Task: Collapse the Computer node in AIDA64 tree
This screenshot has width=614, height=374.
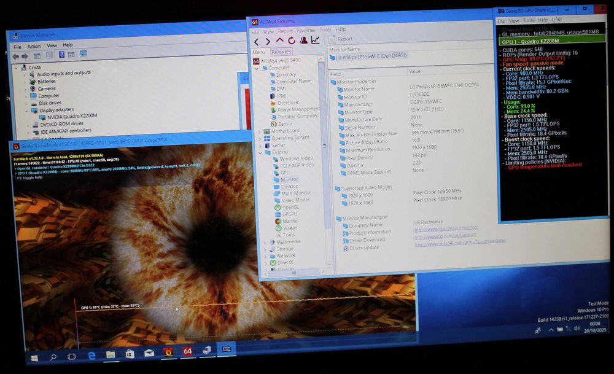Action: 257,69
